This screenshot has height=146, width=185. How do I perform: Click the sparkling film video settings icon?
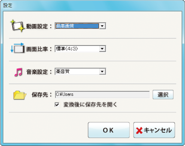tap(18, 26)
